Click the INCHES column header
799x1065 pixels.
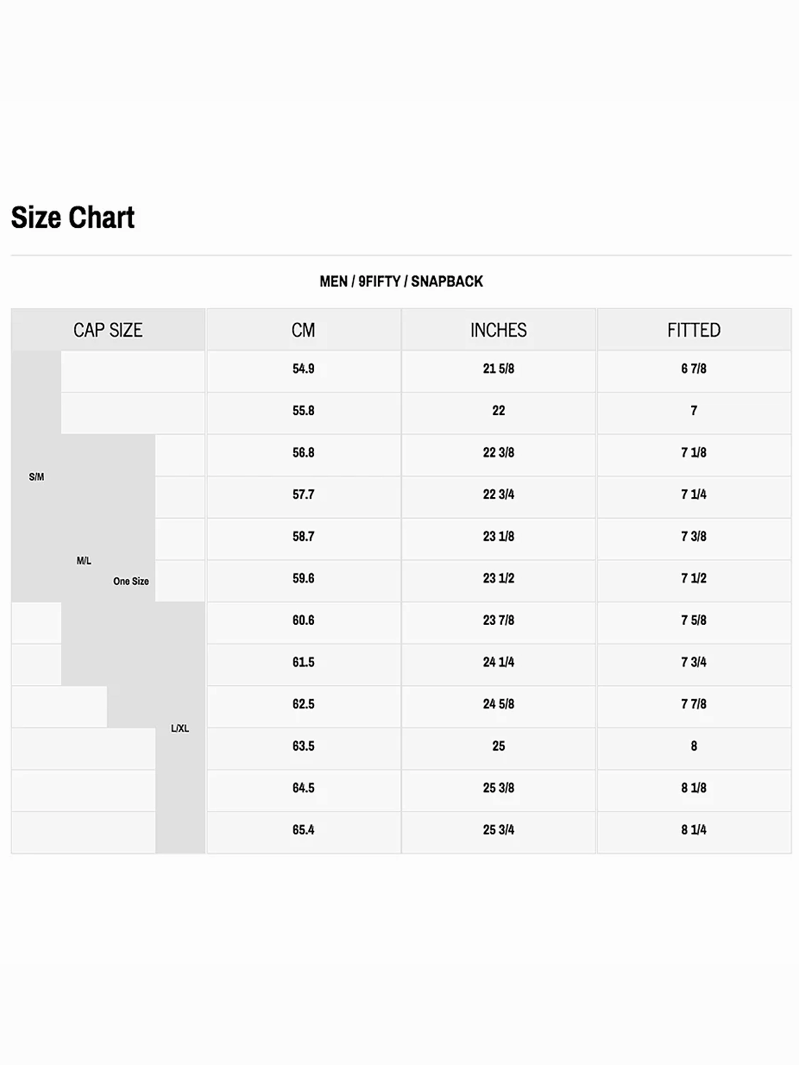499,330
